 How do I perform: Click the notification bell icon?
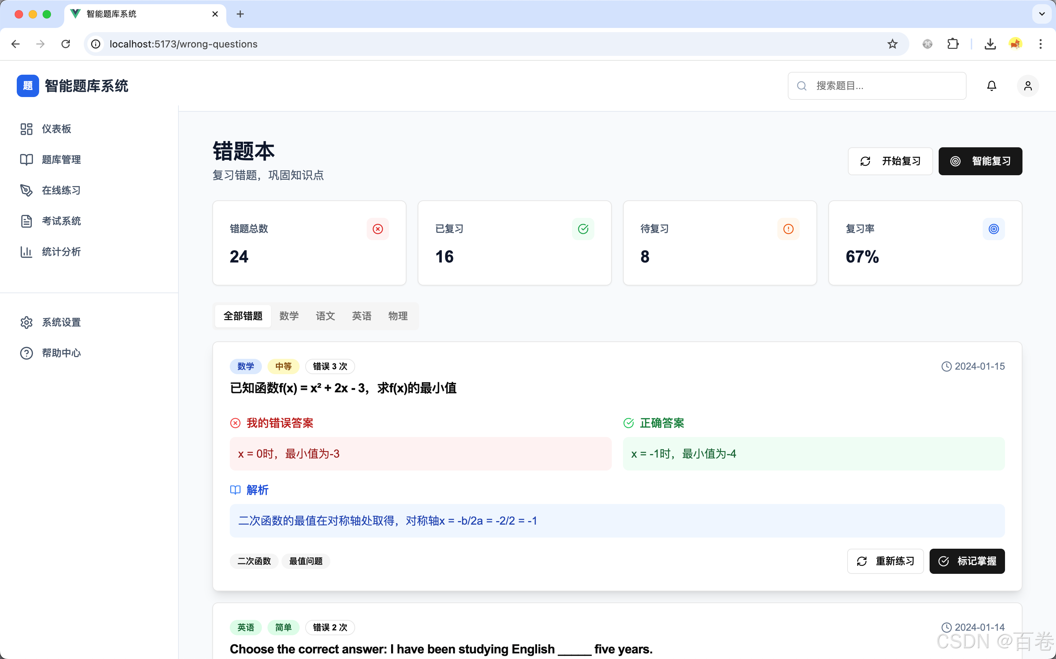tap(991, 86)
